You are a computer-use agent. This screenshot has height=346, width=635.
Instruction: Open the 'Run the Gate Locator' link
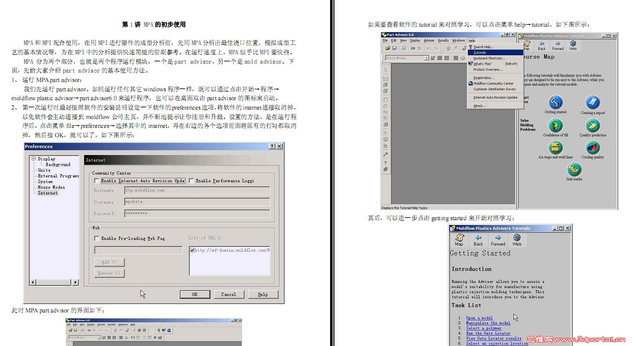click(487, 333)
